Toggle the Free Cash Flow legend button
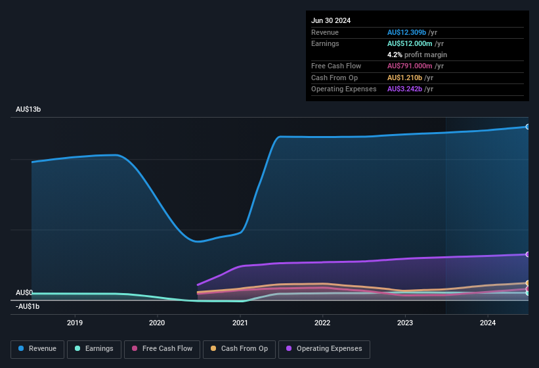This screenshot has height=368, width=539. pyautogui.click(x=162, y=349)
